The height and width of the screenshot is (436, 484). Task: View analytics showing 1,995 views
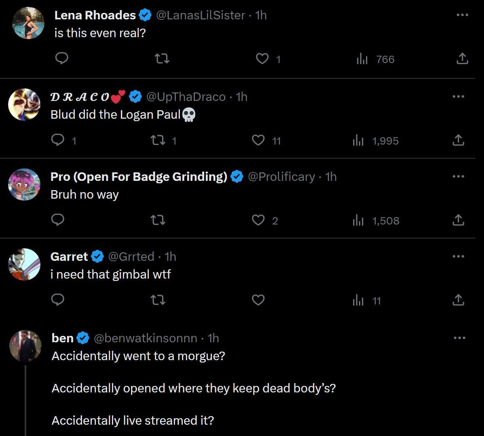click(x=376, y=140)
